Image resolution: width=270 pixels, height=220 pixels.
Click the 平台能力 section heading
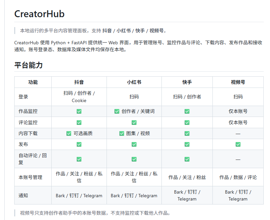tap(28, 65)
